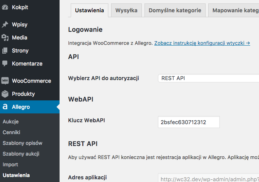Click the Kokpit dashboard icon
Screen dimensions: 259x182
(5, 7)
